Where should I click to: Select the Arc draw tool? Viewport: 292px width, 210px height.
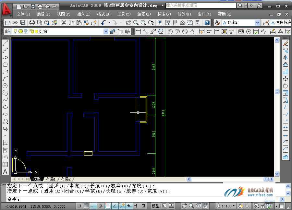(x=5, y=79)
